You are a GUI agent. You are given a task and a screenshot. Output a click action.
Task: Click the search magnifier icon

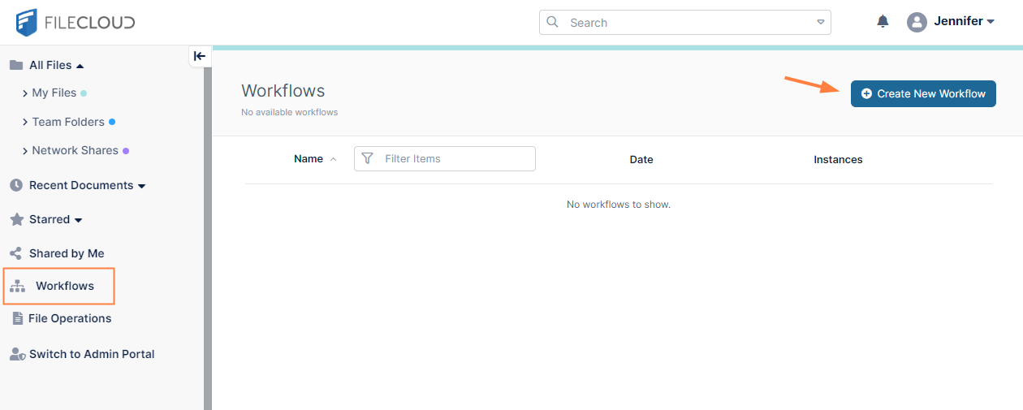pos(553,22)
